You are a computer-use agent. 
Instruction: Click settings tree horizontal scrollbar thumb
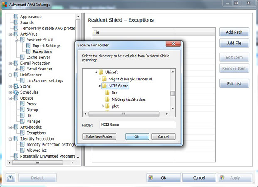38,163
